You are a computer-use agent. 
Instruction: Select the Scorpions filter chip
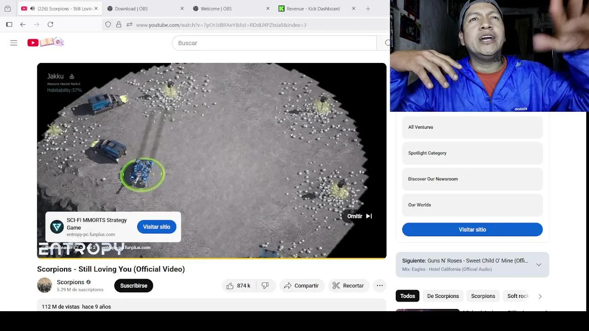coord(483,296)
